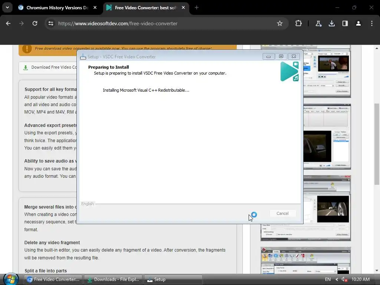Expand the tab search dropdown arrow
The image size is (380, 285).
[x=7, y=7]
